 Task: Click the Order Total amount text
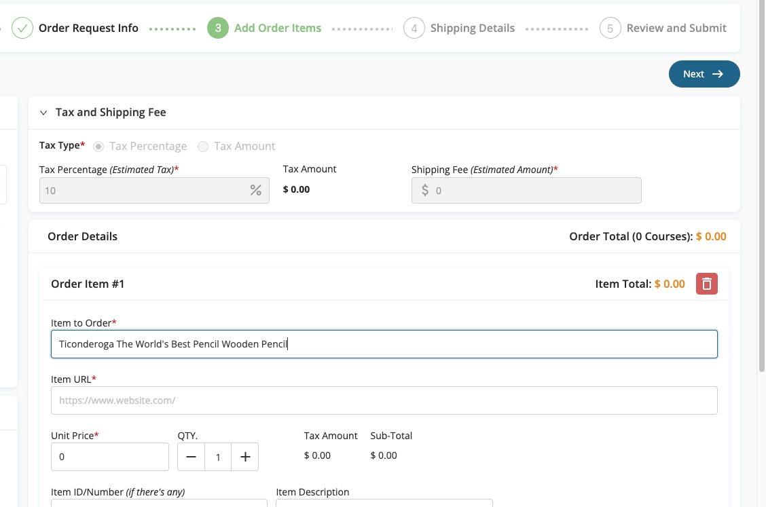tap(711, 236)
